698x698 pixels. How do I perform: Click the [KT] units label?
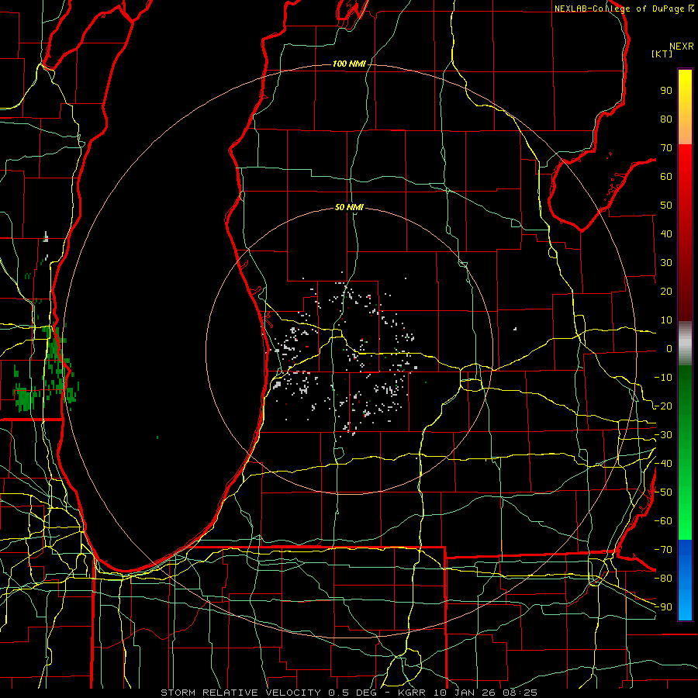662,54
